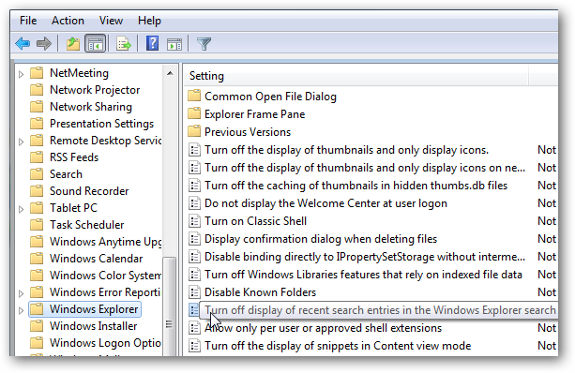The image size is (575, 373).
Task: Open the Help menu
Action: tap(149, 21)
